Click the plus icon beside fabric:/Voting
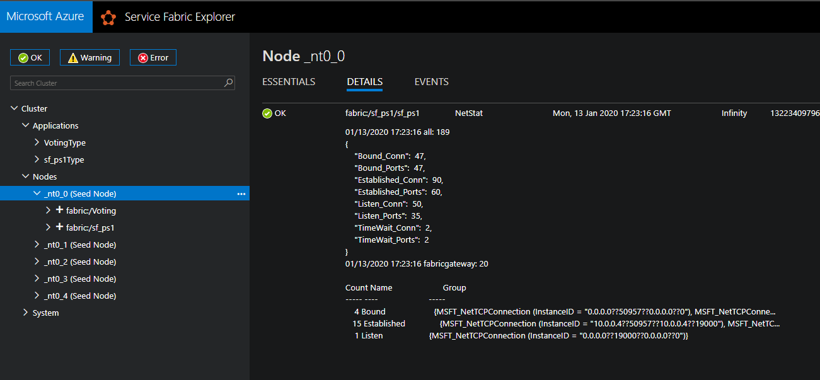The width and height of the screenshot is (820, 380). coord(60,210)
